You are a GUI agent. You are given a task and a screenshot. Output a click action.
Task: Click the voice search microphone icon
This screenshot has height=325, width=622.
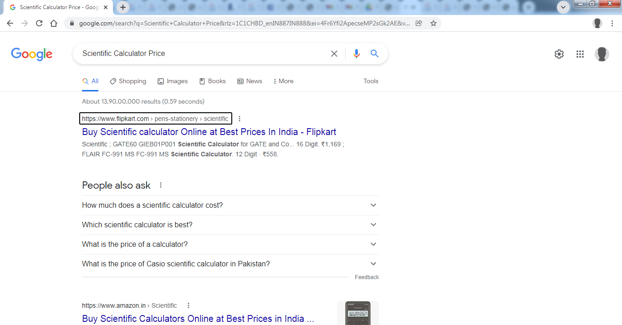coord(356,54)
